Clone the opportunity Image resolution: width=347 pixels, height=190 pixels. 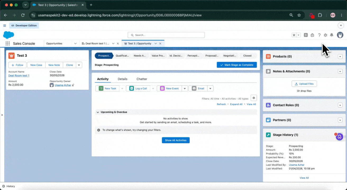(70, 65)
